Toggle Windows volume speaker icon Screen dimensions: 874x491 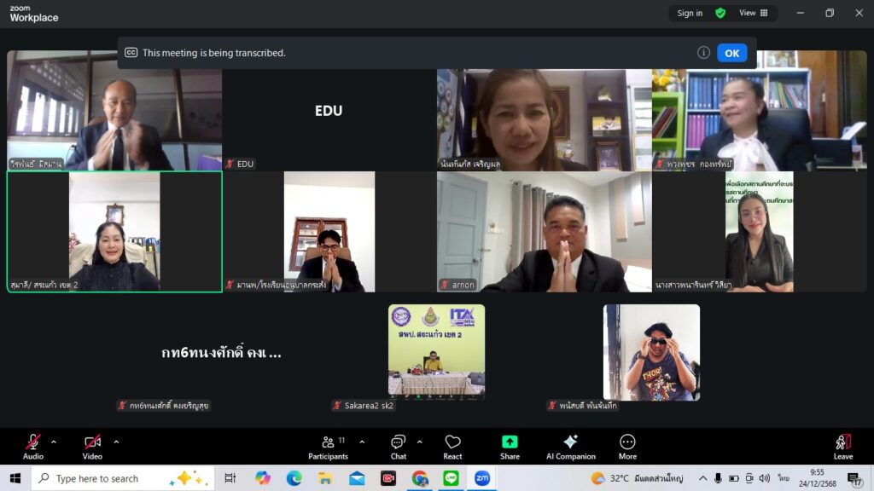[764, 478]
